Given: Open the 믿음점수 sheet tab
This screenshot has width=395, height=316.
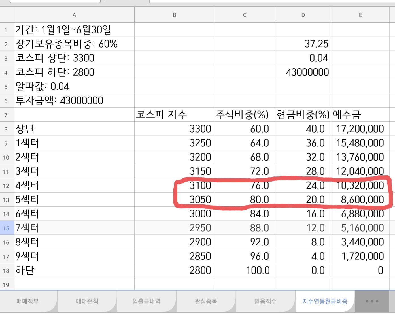Looking at the screenshot, I should [x=266, y=301].
